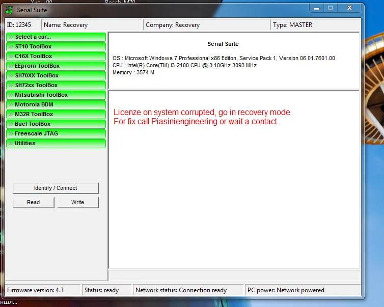Image resolution: width=384 pixels, height=307 pixels.
Task: Close the Serial Suite window
Action: point(349,8)
